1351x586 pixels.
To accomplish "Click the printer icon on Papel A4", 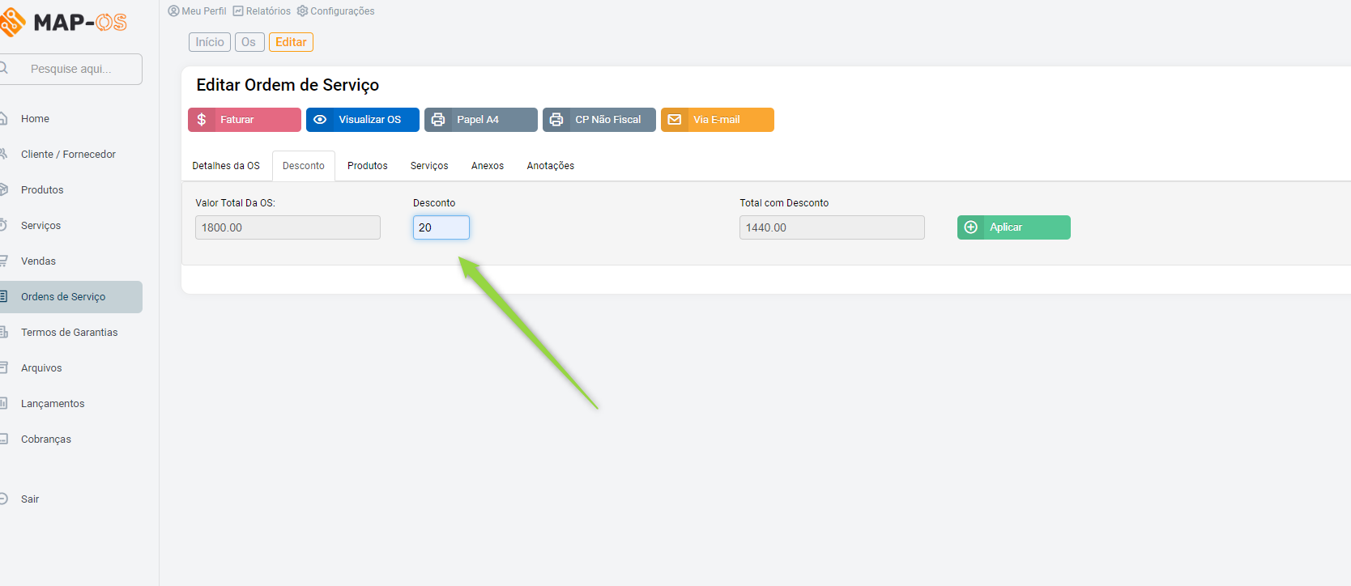I will tap(438, 120).
